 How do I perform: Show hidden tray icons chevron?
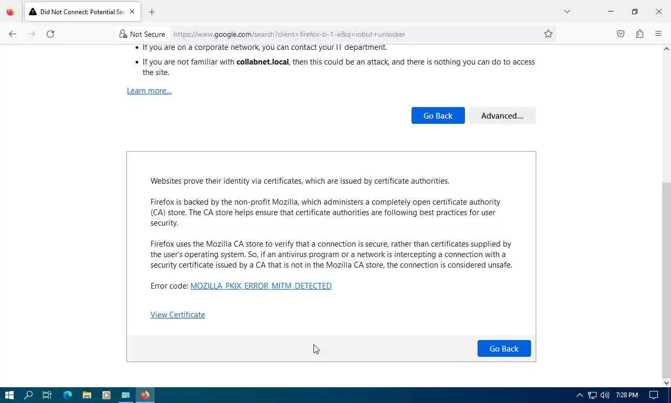579,395
